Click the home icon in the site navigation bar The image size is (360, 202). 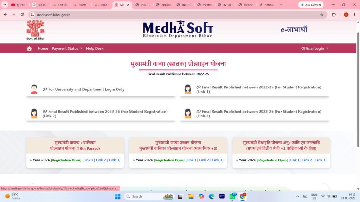[x=29, y=48]
